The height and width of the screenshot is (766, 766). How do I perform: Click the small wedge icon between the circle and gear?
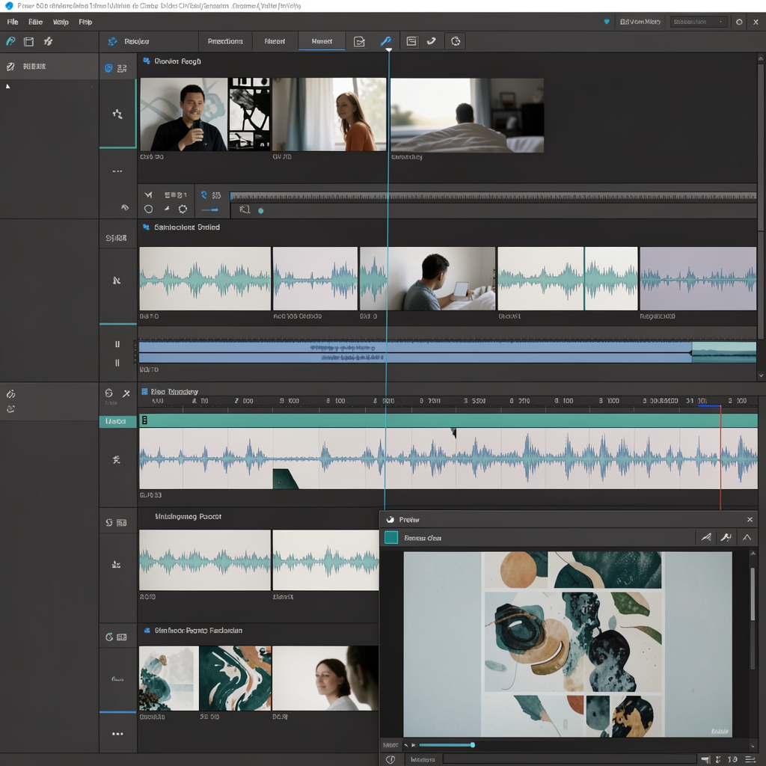pyautogui.click(x=167, y=209)
